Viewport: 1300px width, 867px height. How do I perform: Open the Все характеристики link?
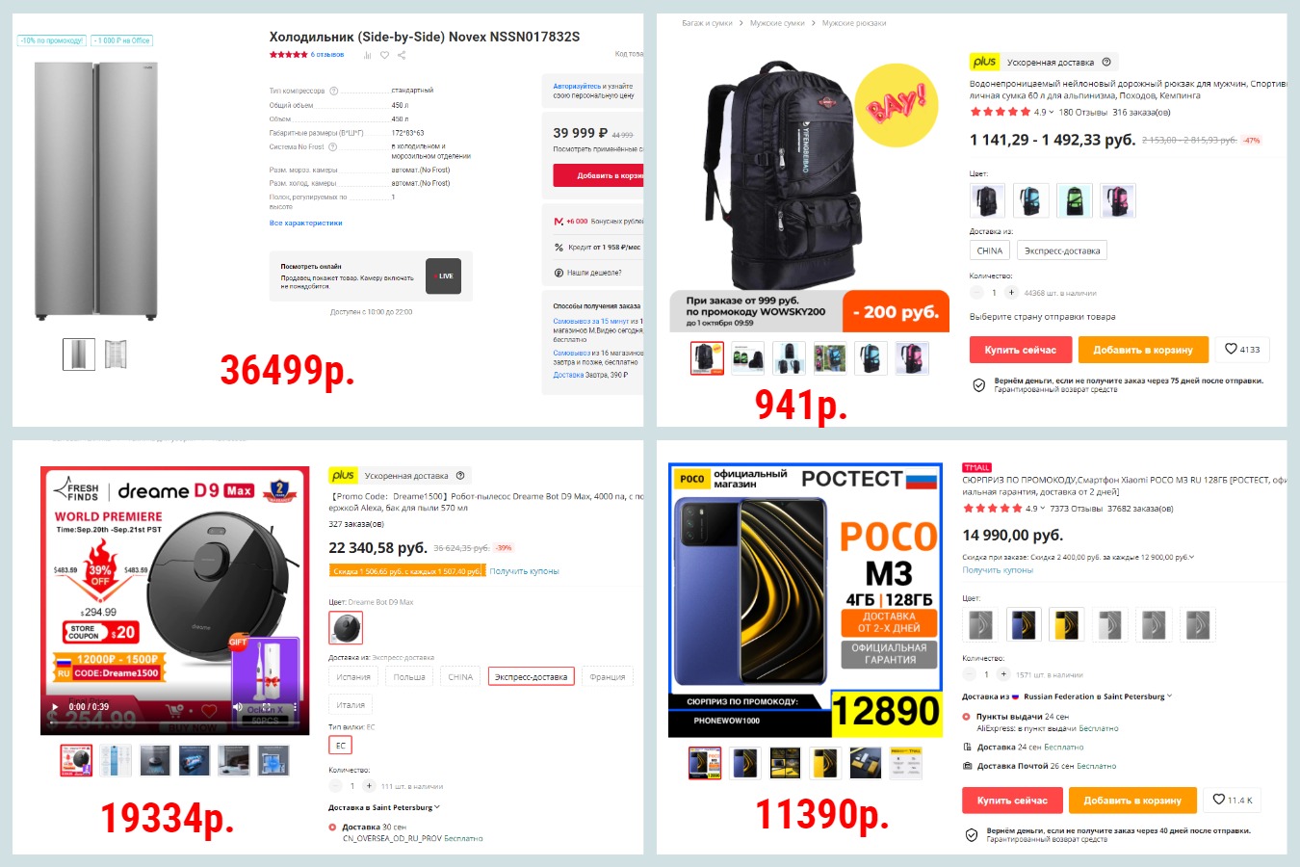[305, 223]
